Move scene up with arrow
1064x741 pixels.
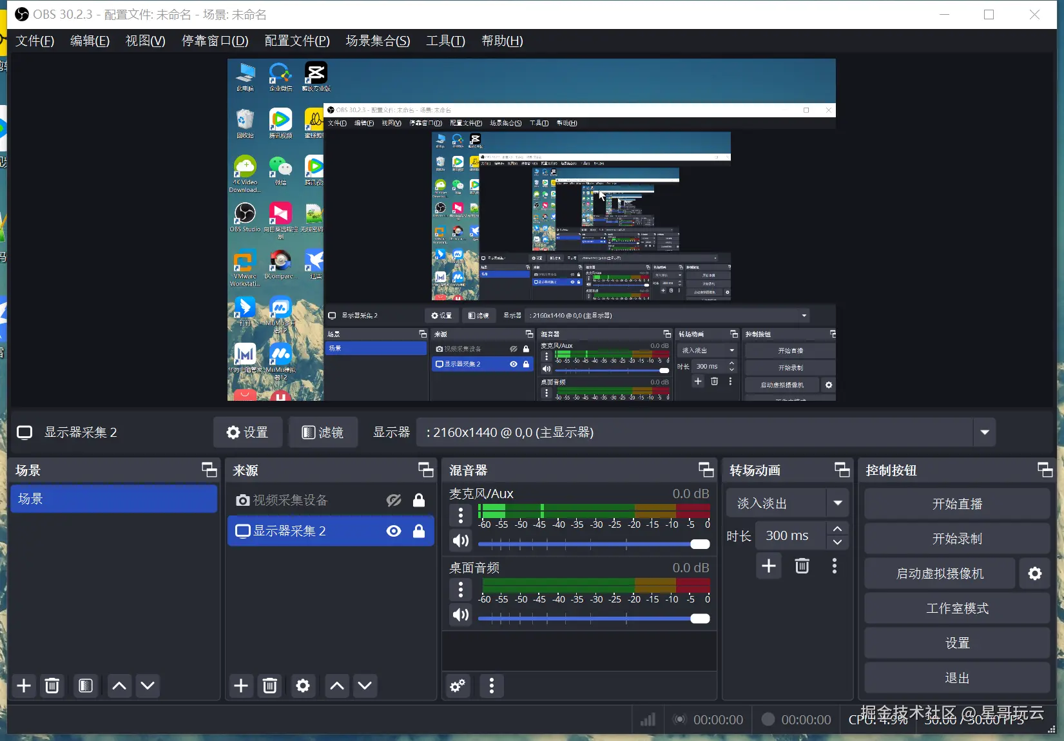point(119,686)
